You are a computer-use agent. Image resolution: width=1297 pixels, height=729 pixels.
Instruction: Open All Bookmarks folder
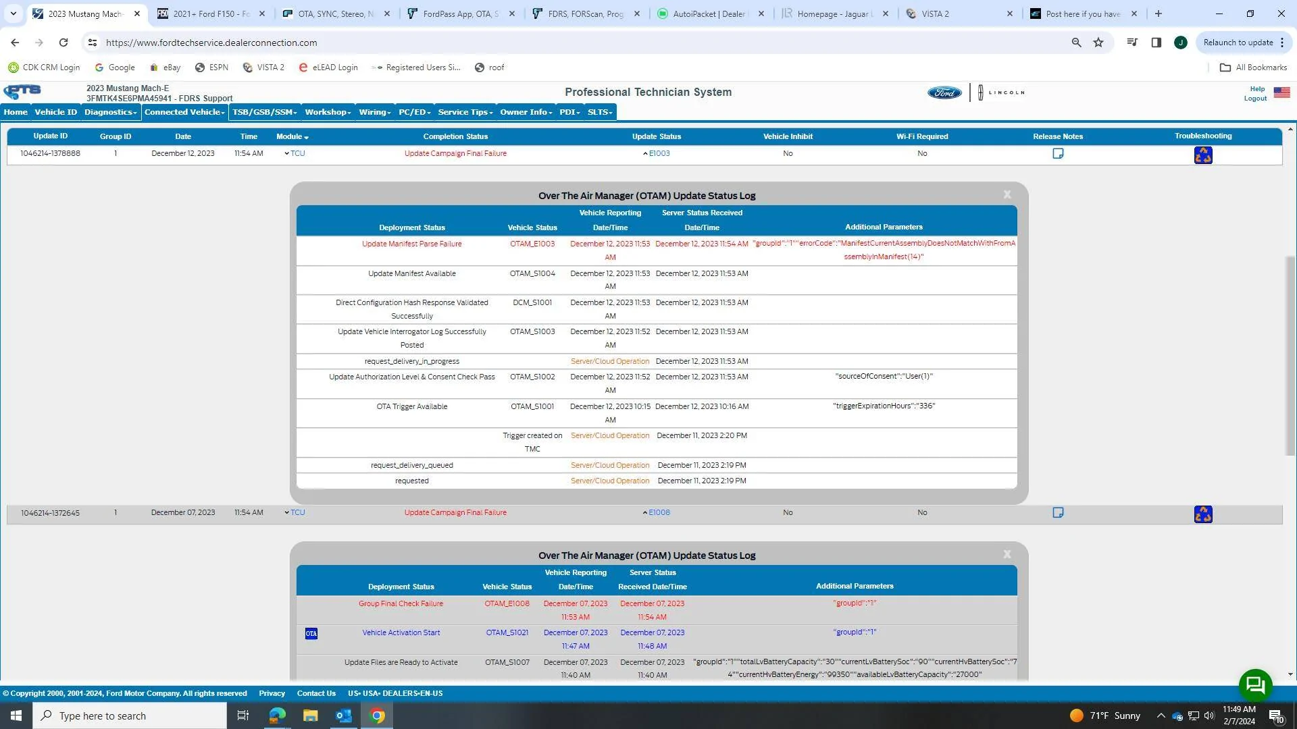point(1253,67)
